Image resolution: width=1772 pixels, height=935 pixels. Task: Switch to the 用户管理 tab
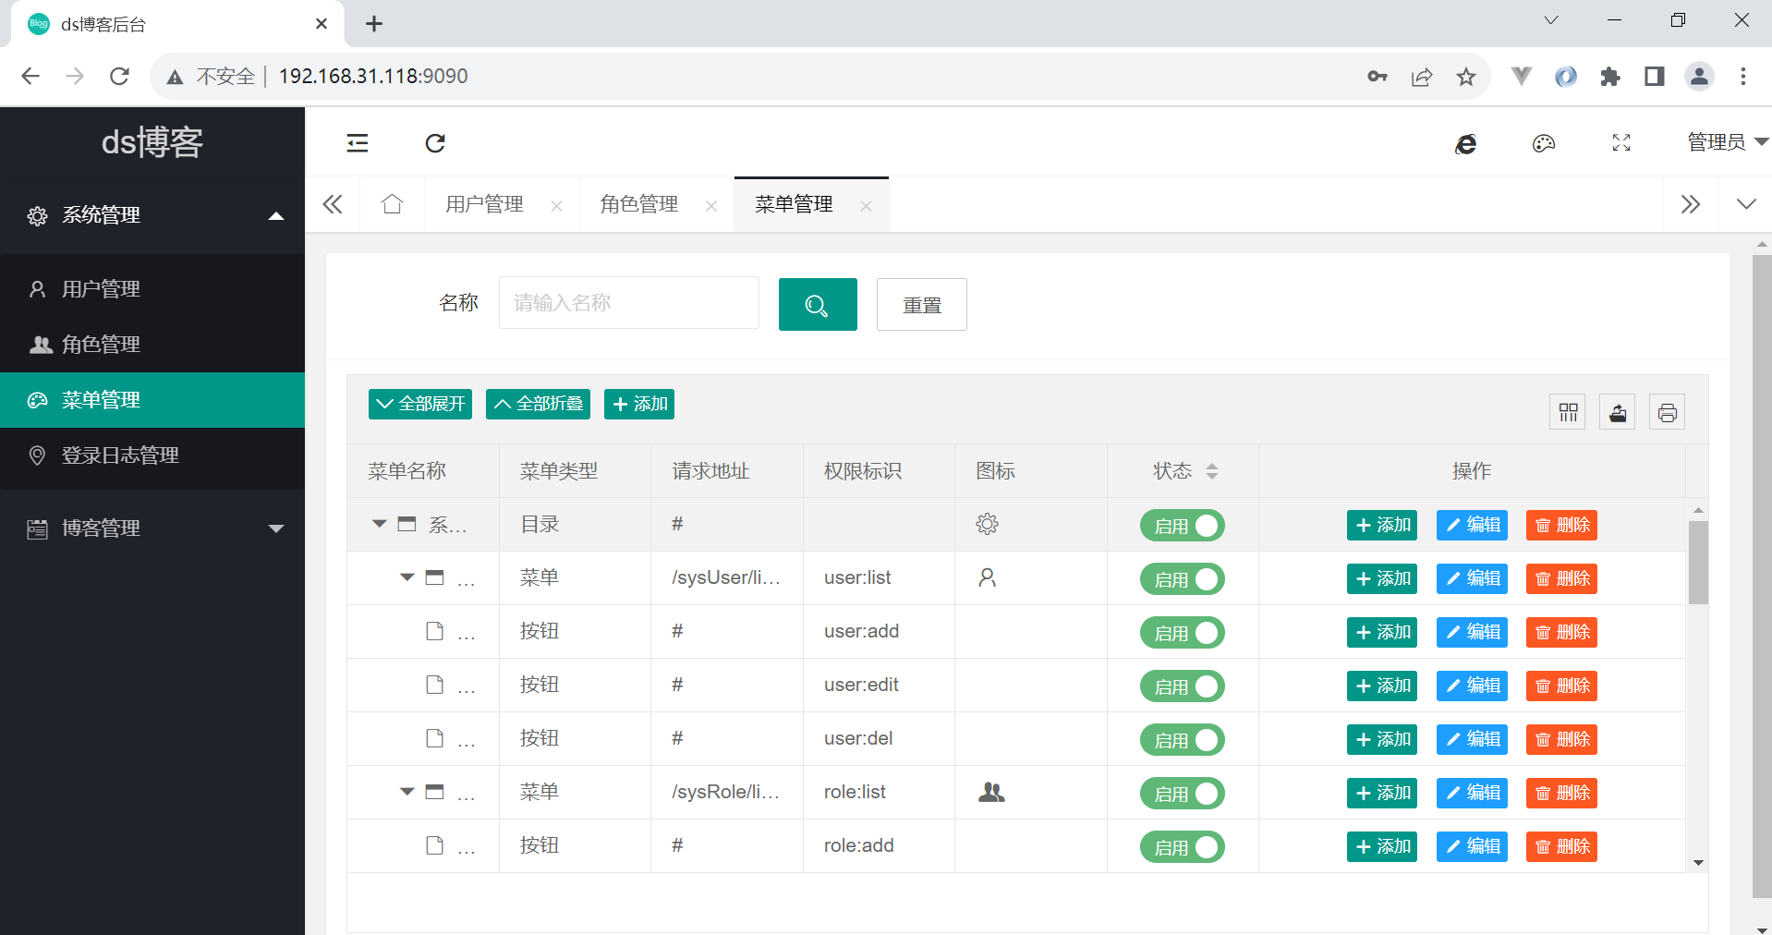(x=485, y=204)
